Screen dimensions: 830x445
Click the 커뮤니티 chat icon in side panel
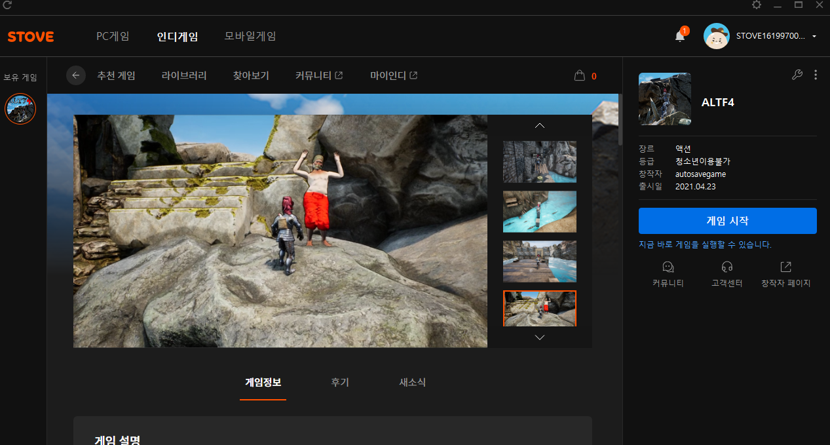tap(668, 267)
